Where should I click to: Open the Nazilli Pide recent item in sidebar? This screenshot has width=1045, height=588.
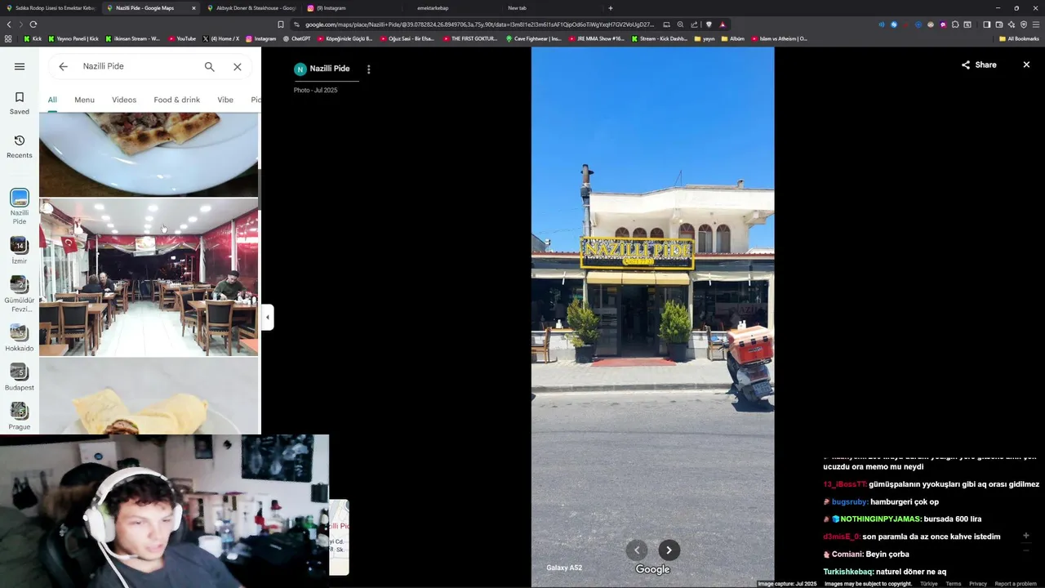20,207
